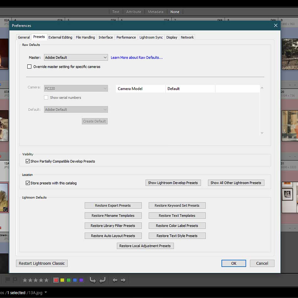The height and width of the screenshot is (298, 298).
Task: Apply the purple color label
Action: 81,280
